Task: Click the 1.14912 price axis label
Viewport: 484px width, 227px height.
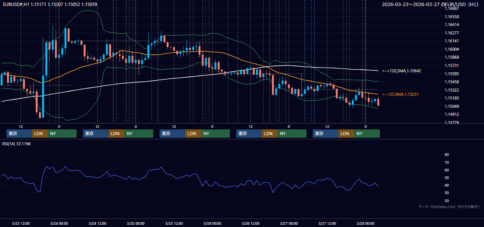Action: tap(452, 114)
